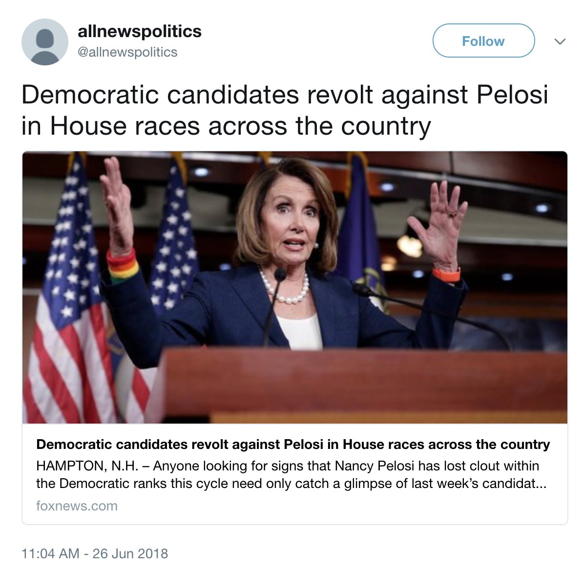583x568 pixels.
Task: Open the tweet options chevron menu
Action: [560, 41]
